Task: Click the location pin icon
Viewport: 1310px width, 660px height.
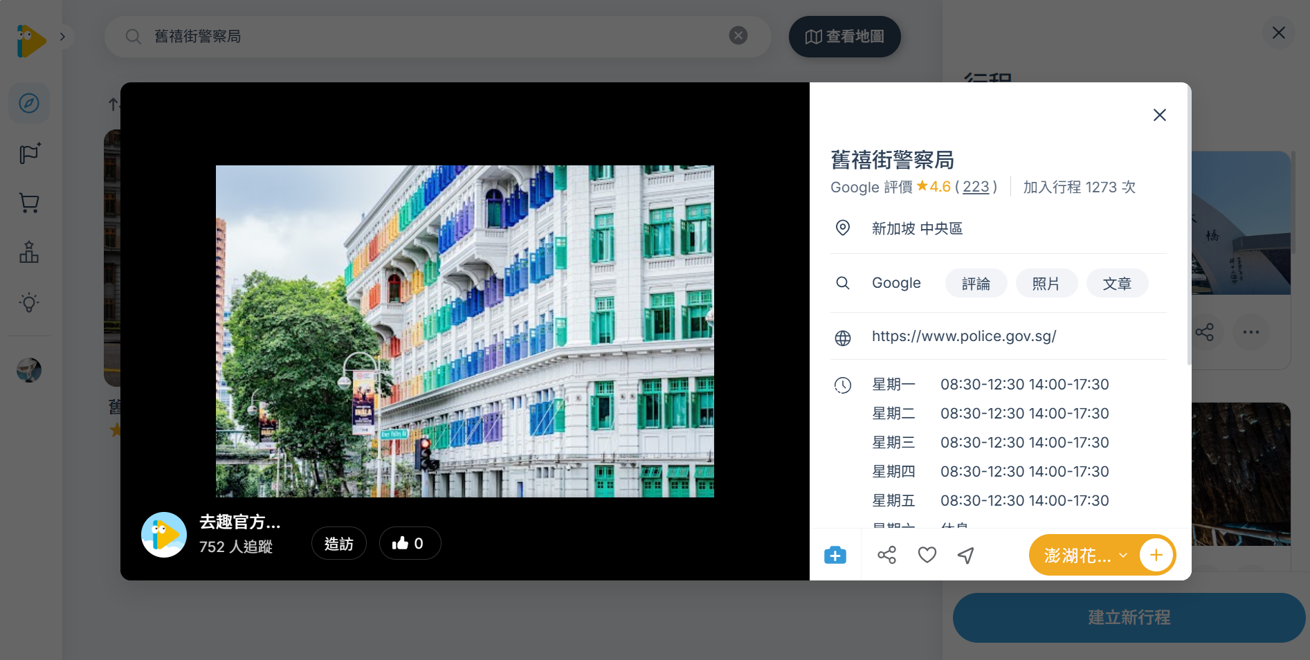Action: coord(843,228)
